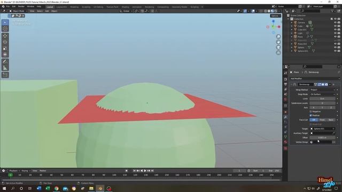Pick the Transform tool
This screenshot has width=342, height=192.
(5, 54)
